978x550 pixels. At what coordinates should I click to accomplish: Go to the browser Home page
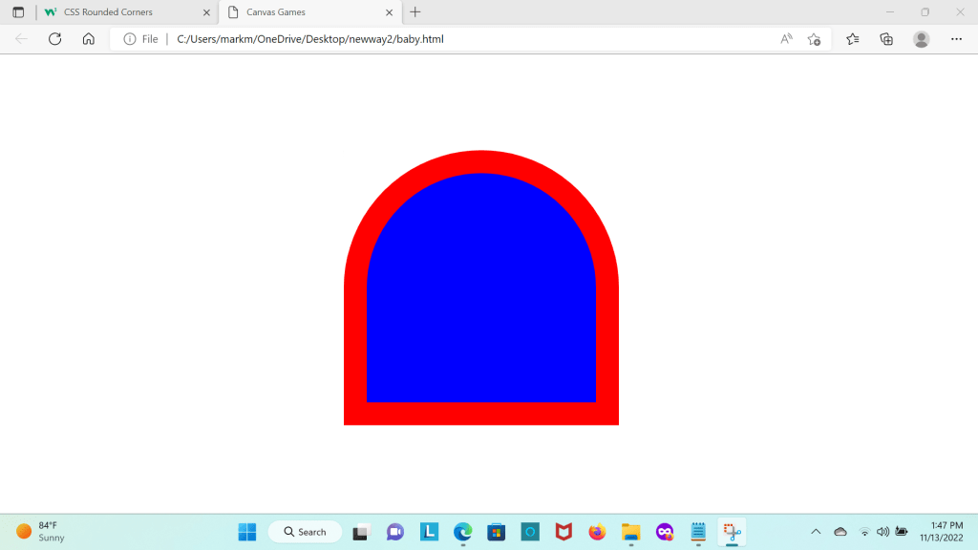pyautogui.click(x=88, y=39)
